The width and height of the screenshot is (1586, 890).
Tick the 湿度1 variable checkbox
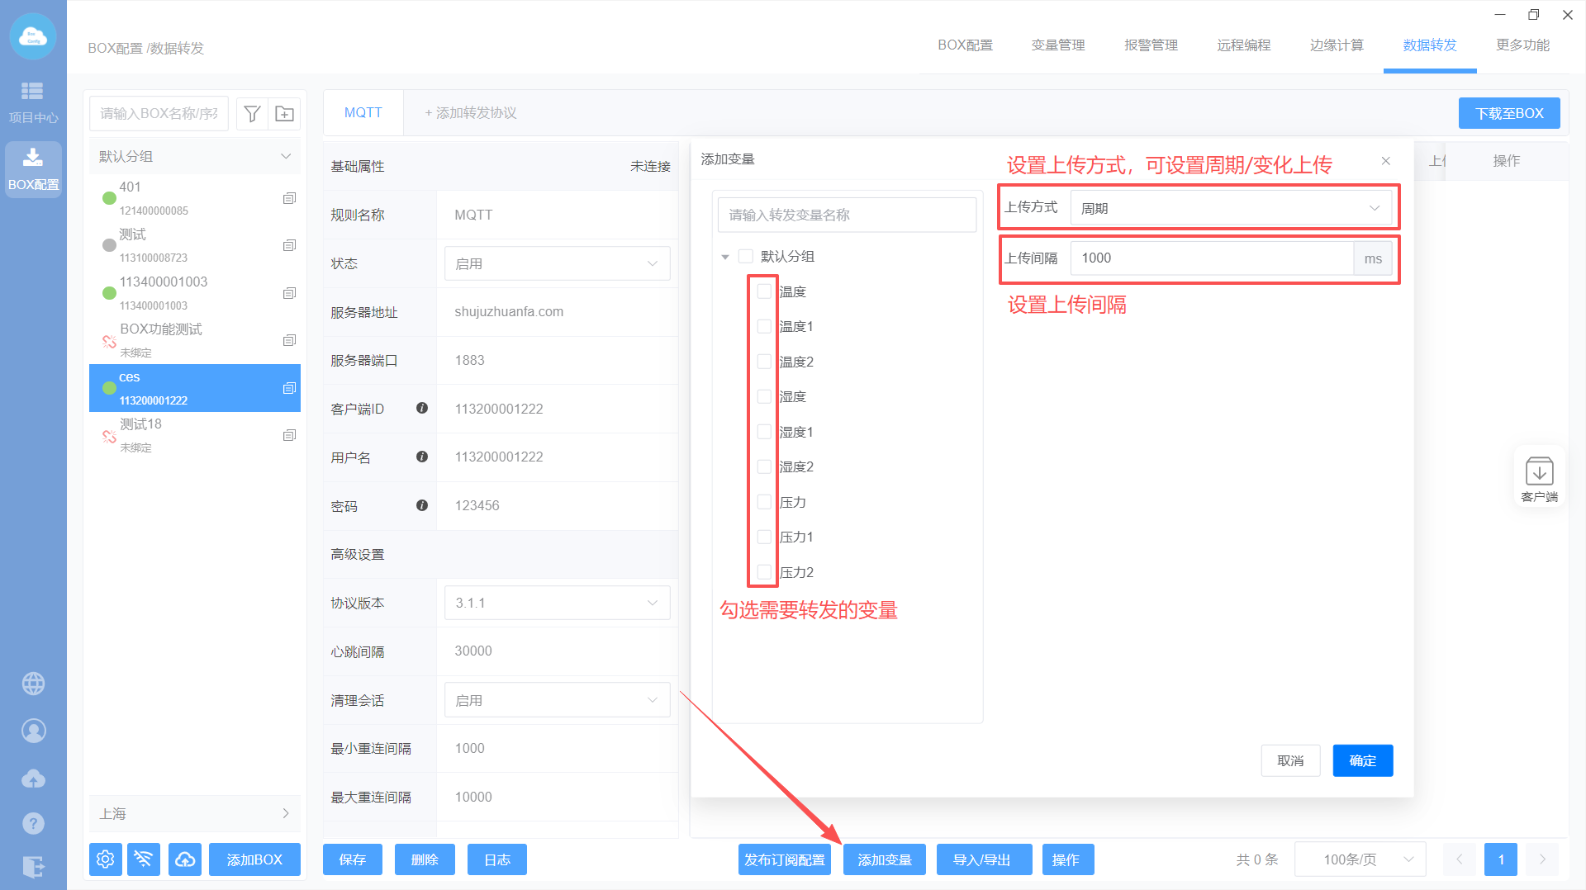click(764, 432)
